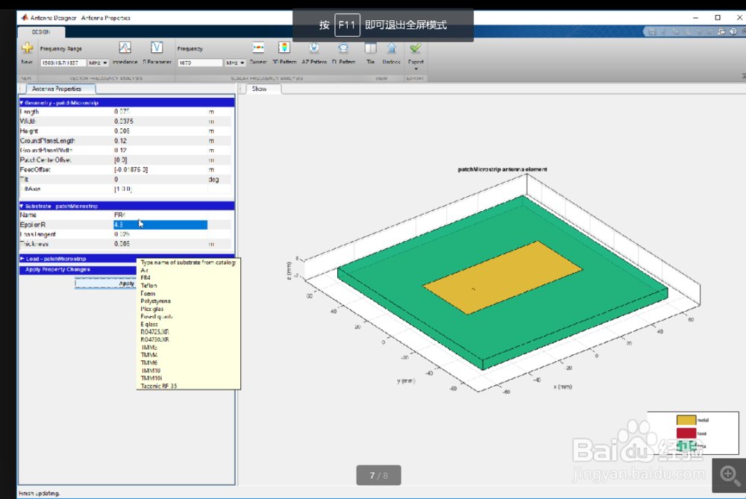Click the FeedOffset value field
The image size is (746, 499).
[160, 169]
